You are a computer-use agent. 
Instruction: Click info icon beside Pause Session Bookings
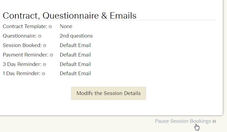[214, 121]
